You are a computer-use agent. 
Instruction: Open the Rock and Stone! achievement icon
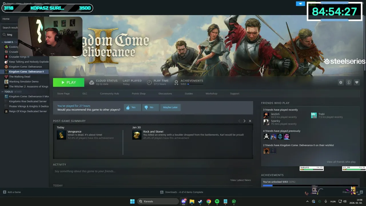(137, 135)
